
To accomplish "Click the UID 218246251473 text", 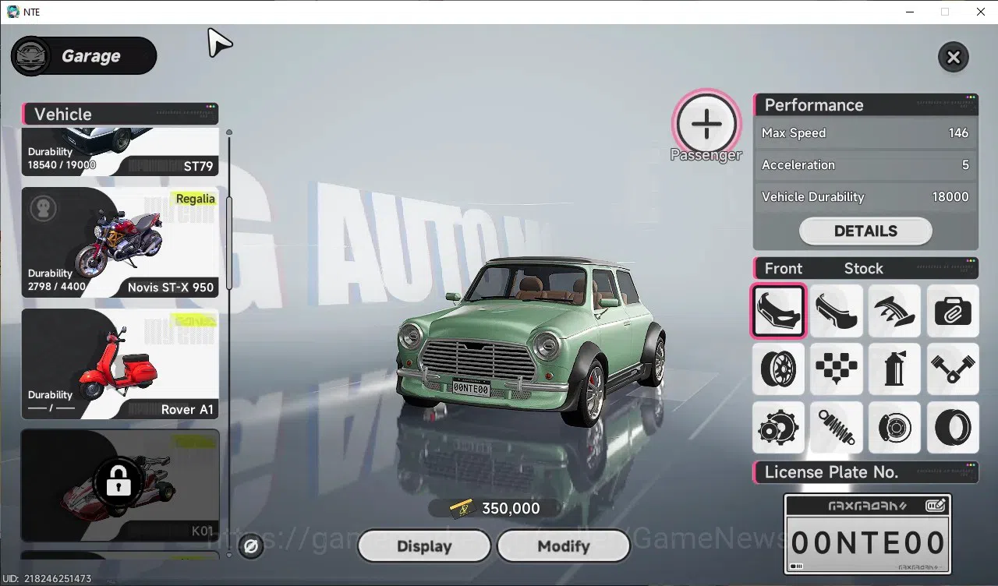I will pyautogui.click(x=47, y=579).
